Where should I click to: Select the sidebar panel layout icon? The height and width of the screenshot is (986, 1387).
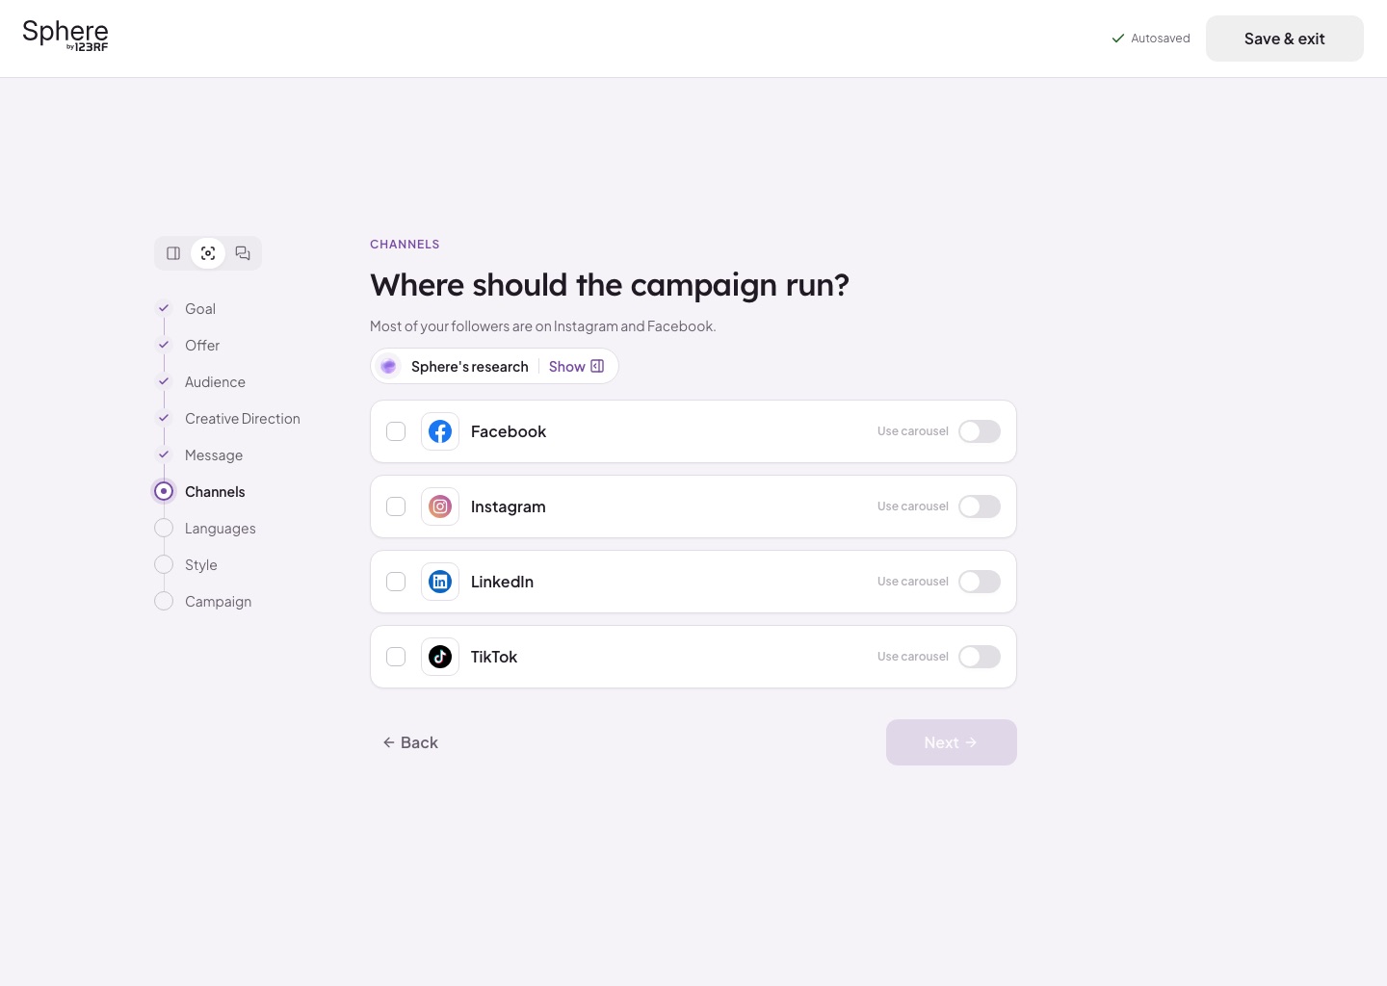click(x=173, y=253)
